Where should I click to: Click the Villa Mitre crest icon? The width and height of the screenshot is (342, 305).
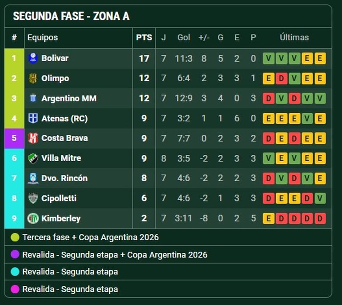point(33,158)
